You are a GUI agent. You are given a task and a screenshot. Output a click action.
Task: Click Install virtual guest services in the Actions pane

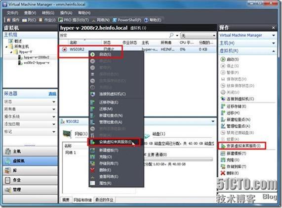pos(243,146)
